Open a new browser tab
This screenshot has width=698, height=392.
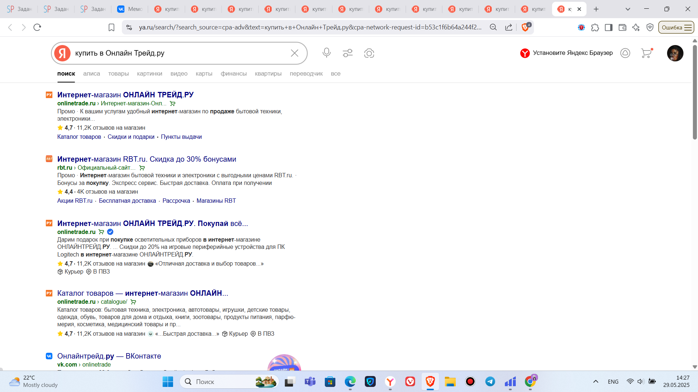tap(596, 9)
